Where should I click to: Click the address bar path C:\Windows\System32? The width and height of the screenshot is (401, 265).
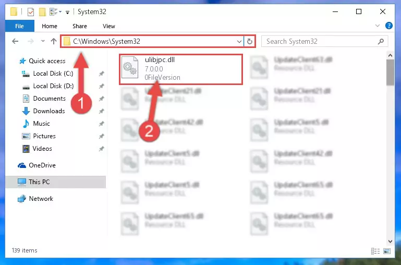point(106,41)
